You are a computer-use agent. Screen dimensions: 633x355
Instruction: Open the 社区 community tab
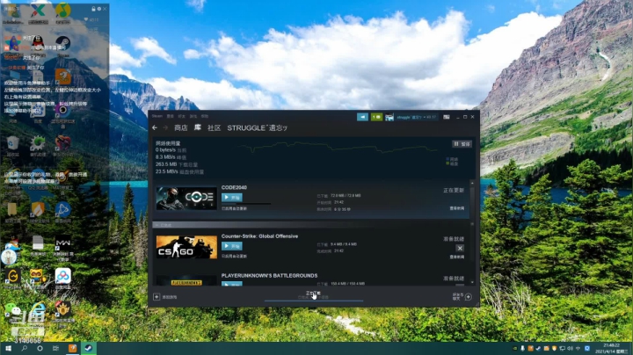(214, 127)
